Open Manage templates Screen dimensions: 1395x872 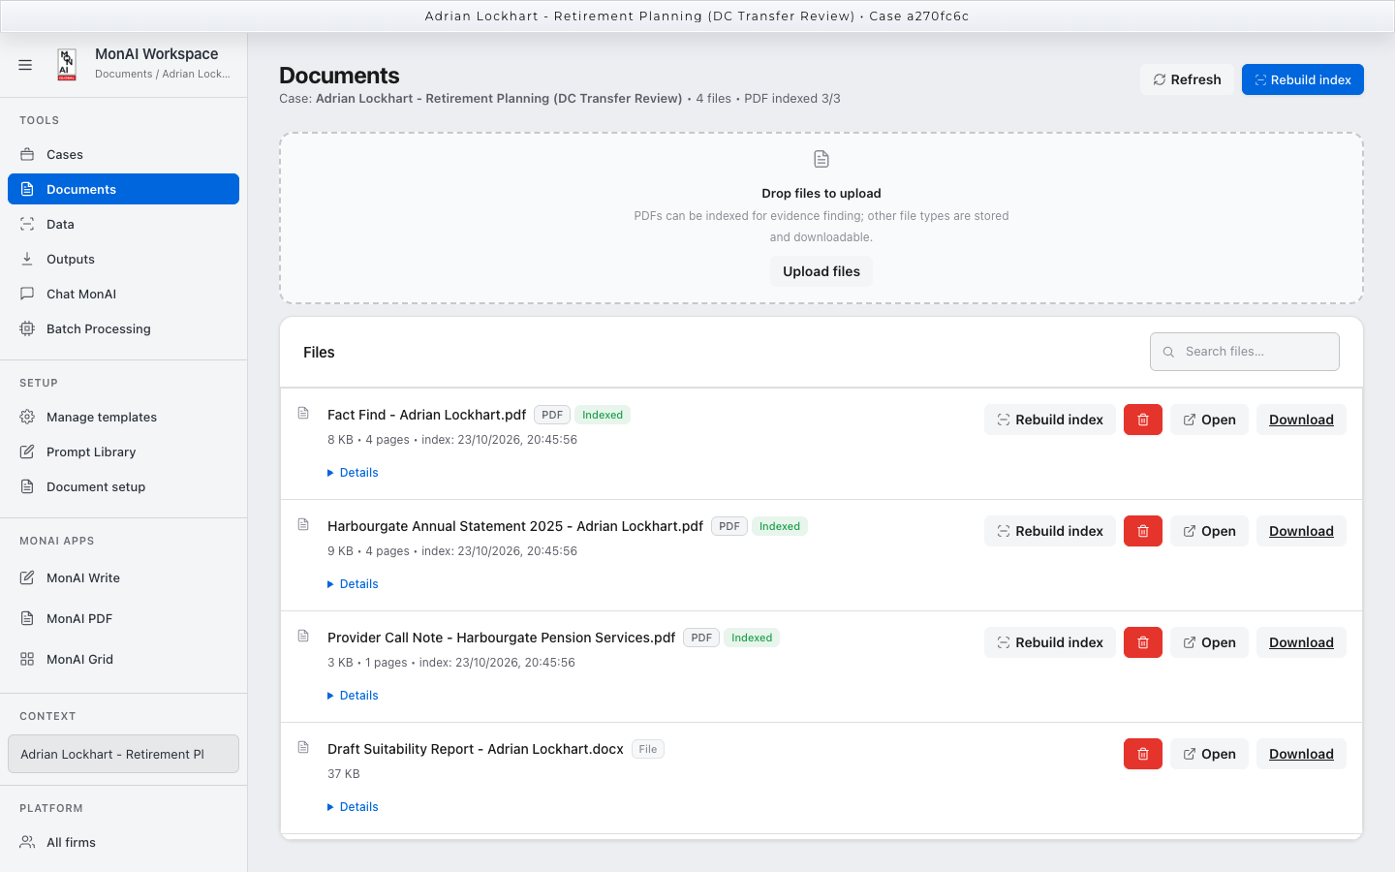click(x=123, y=417)
